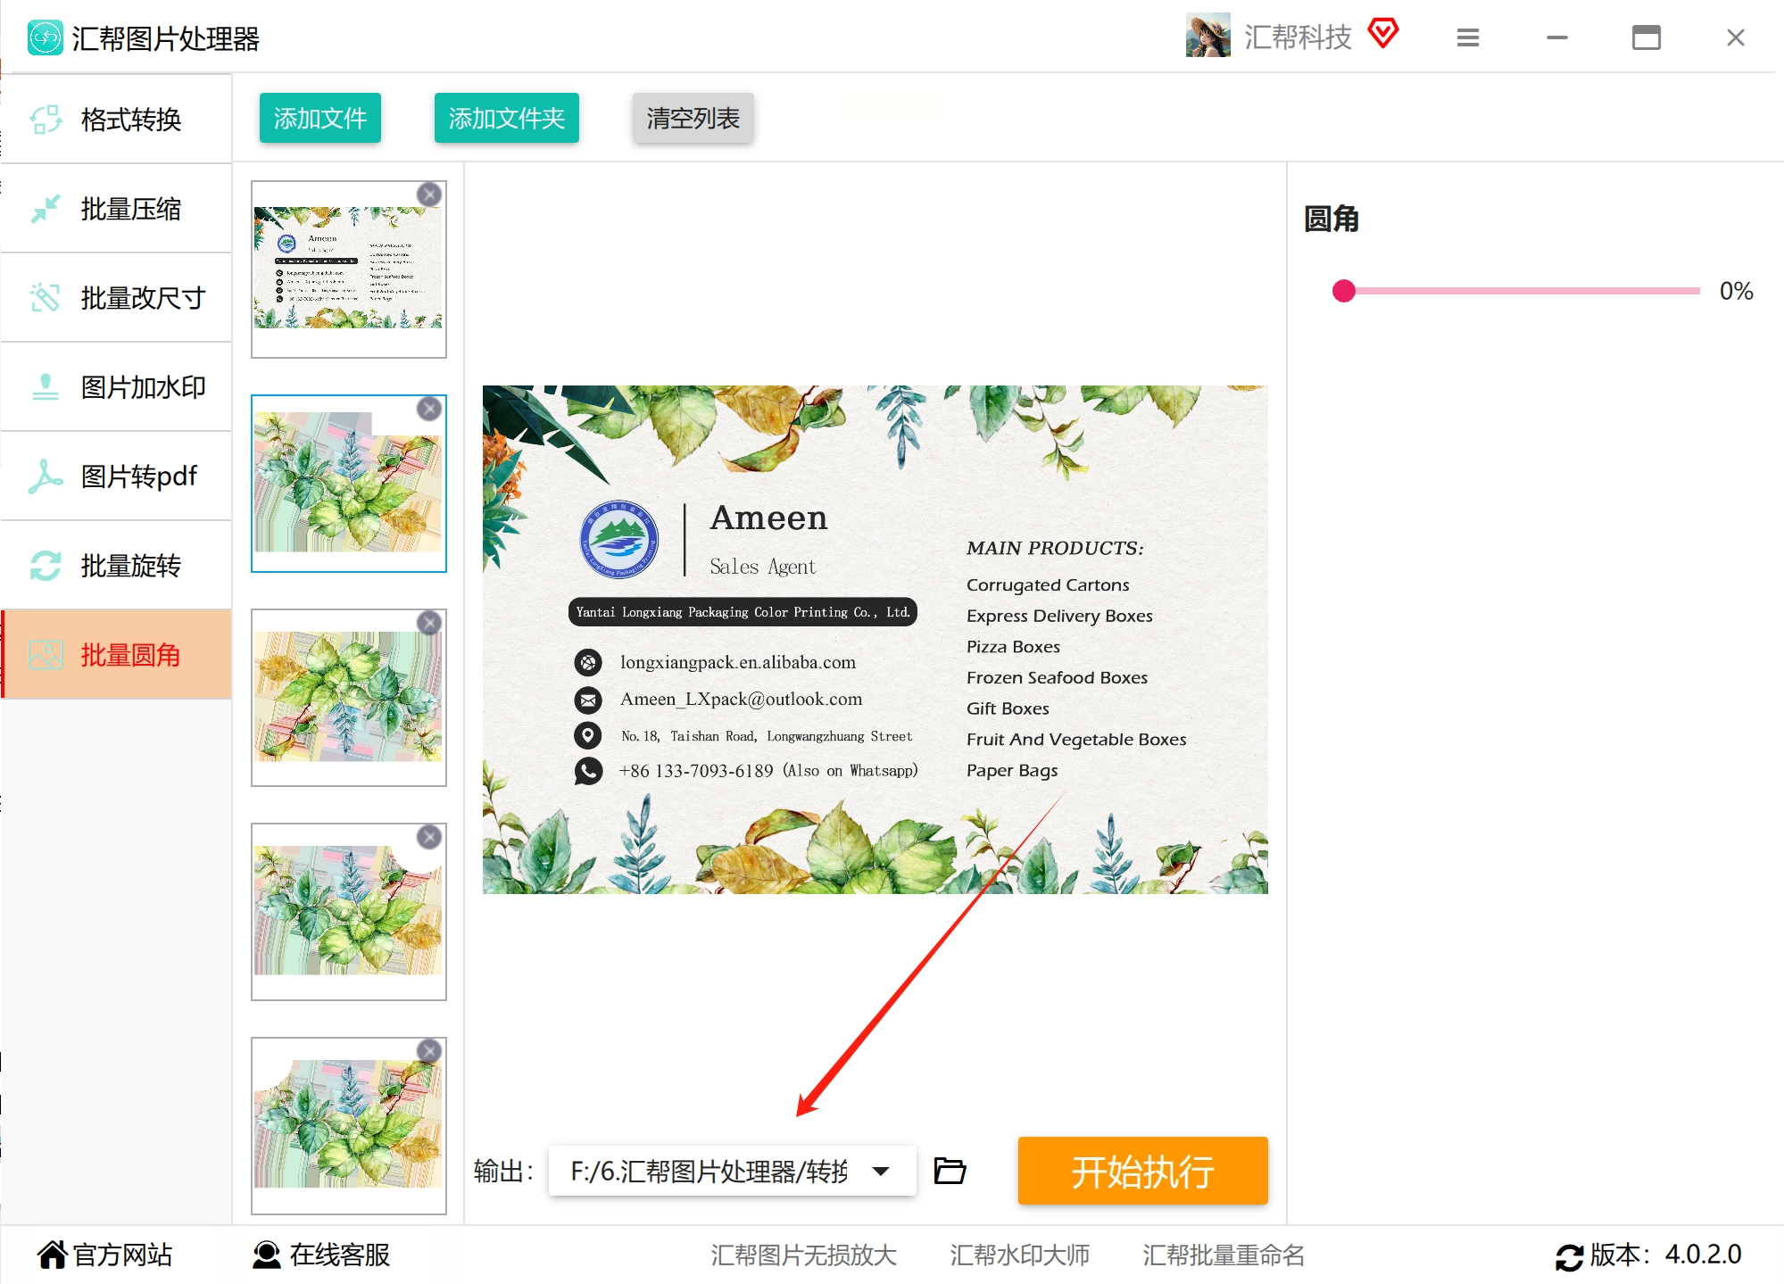Open 在线客服 online support
This screenshot has height=1284, width=1784.
click(321, 1255)
